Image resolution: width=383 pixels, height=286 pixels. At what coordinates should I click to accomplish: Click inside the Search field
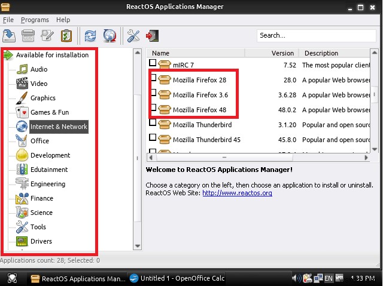[x=317, y=36]
